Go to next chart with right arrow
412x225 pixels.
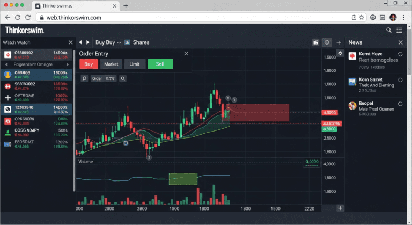(88, 42)
